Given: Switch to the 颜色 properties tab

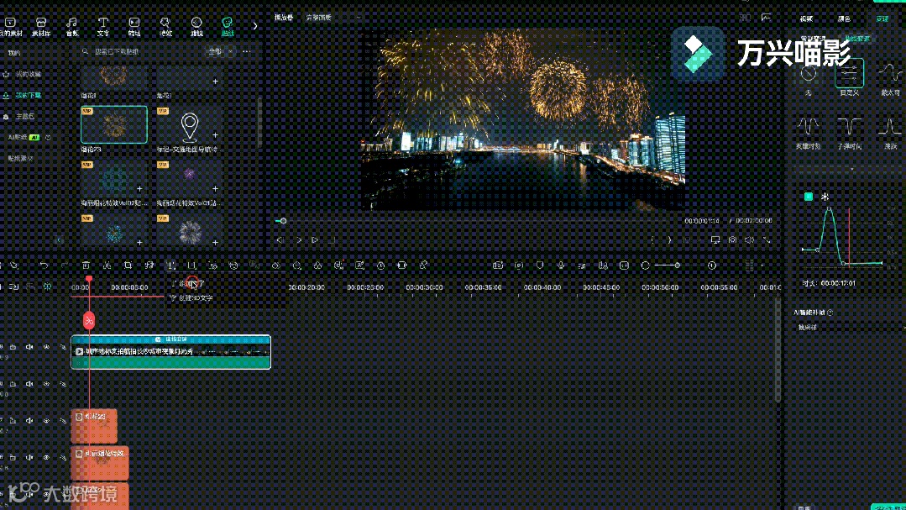Looking at the screenshot, I should click(844, 19).
